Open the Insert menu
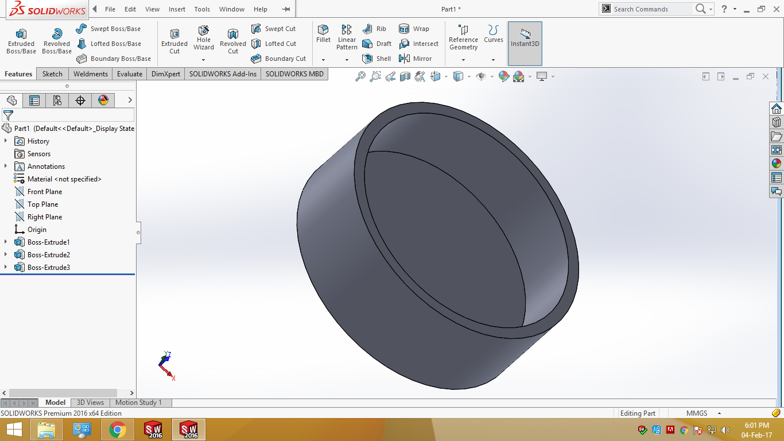The image size is (784, 441). [177, 9]
